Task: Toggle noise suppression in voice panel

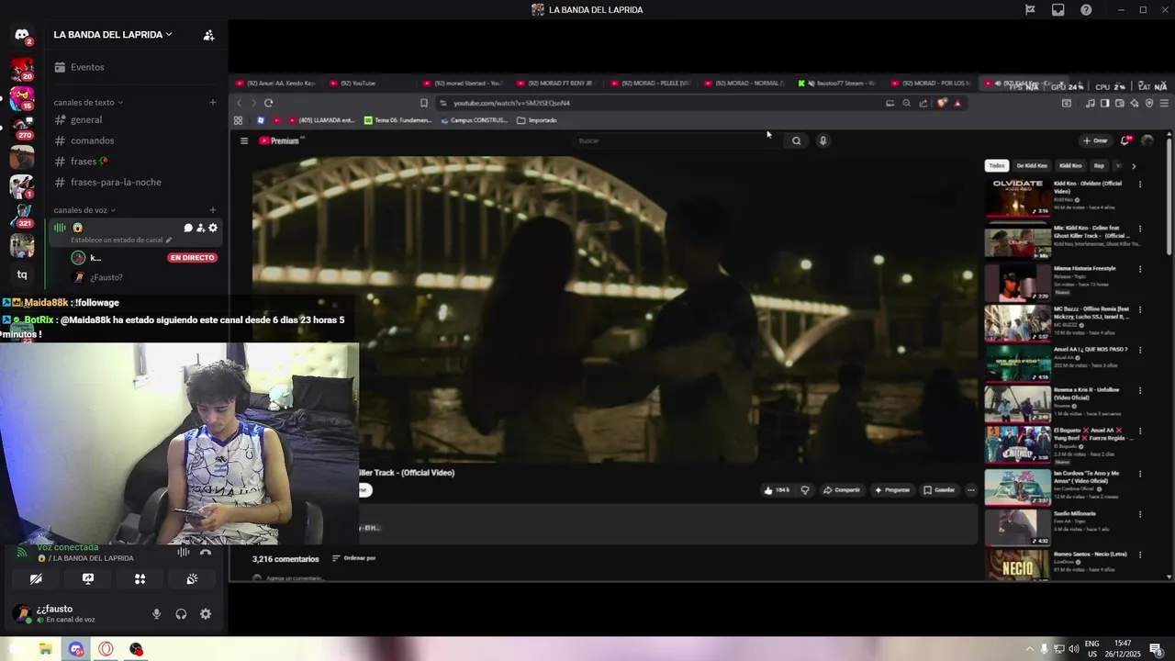Action: click(184, 552)
